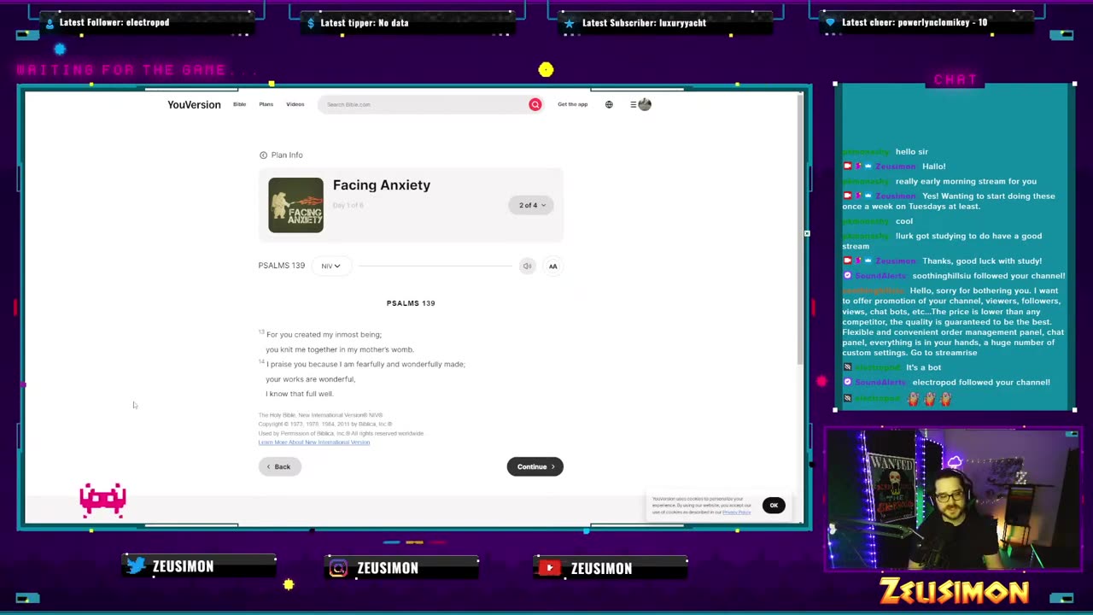The height and width of the screenshot is (615, 1093).
Task: Open the hamburger menu beside avatar
Action: (x=634, y=104)
